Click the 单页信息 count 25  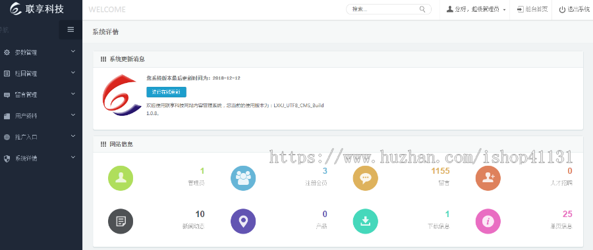[x=567, y=214]
